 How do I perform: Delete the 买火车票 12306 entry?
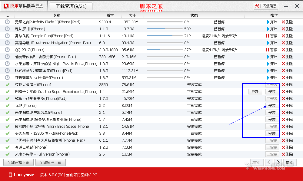(x=287, y=133)
